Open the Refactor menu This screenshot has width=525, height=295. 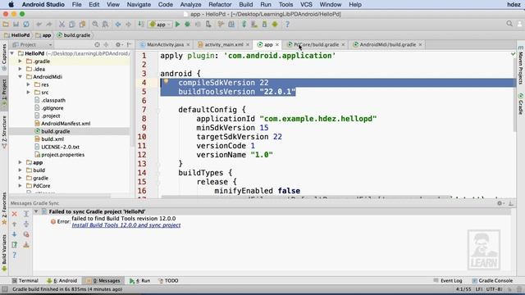[x=220, y=4]
